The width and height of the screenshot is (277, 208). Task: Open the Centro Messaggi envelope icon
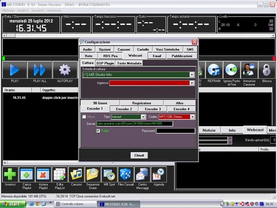coord(142,175)
